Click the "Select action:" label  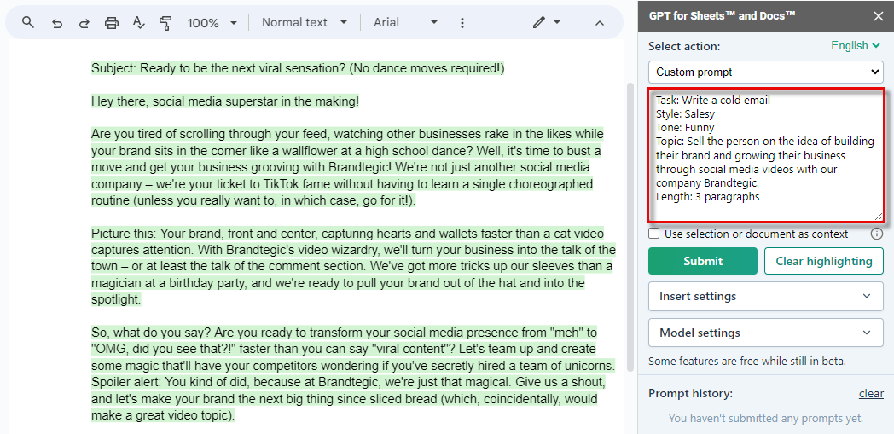pyautogui.click(x=684, y=46)
